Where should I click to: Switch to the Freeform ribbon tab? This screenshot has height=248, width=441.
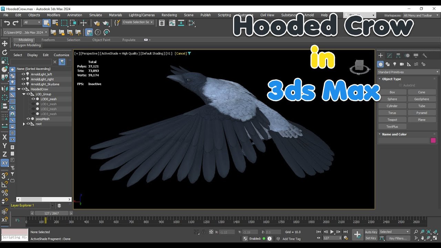pyautogui.click(x=48, y=40)
